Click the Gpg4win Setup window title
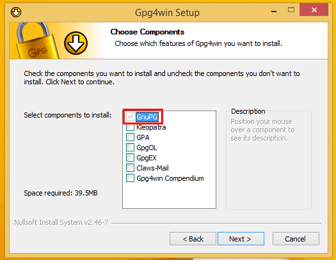Viewport: 336px width, 260px height. [x=167, y=13]
